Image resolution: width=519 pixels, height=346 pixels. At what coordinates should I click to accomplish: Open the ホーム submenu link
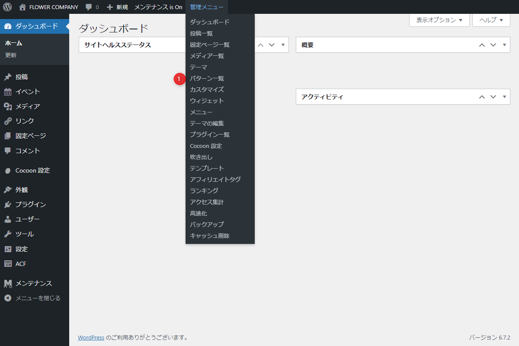13,43
